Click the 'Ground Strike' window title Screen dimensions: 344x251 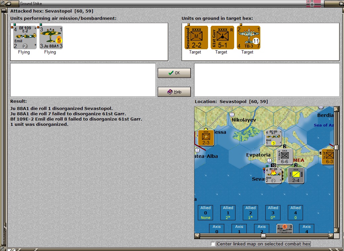(x=31, y=4)
